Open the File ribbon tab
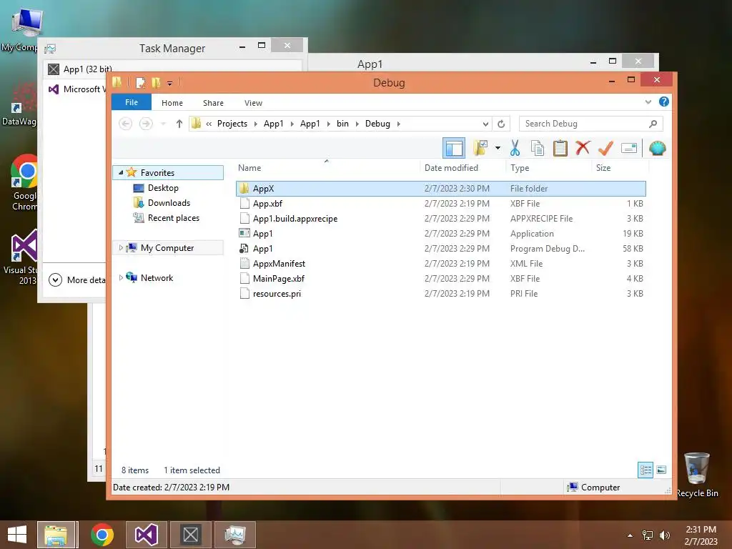732x549 pixels. tap(132, 102)
